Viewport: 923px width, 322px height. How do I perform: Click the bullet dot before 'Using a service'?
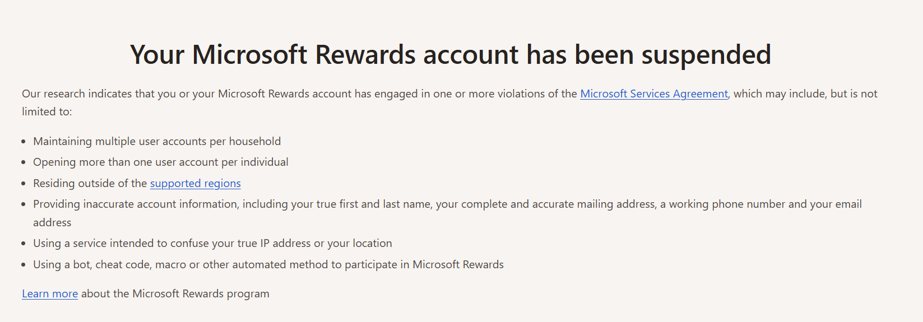(x=24, y=244)
